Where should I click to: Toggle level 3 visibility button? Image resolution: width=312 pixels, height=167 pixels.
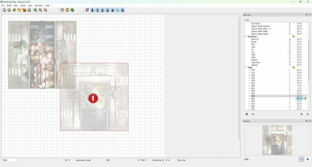[x=107, y=10]
